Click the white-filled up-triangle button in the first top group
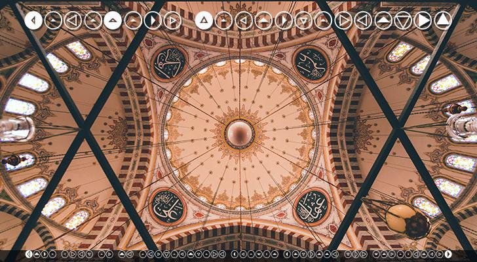 tap(113, 20)
